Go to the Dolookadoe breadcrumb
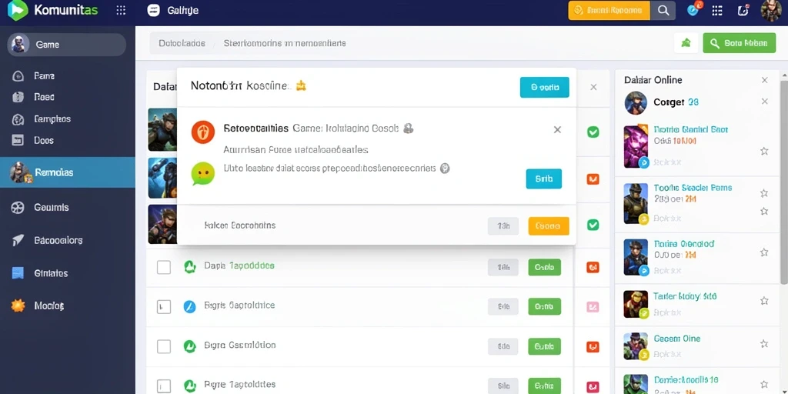This screenshot has height=394, width=788. tap(182, 43)
